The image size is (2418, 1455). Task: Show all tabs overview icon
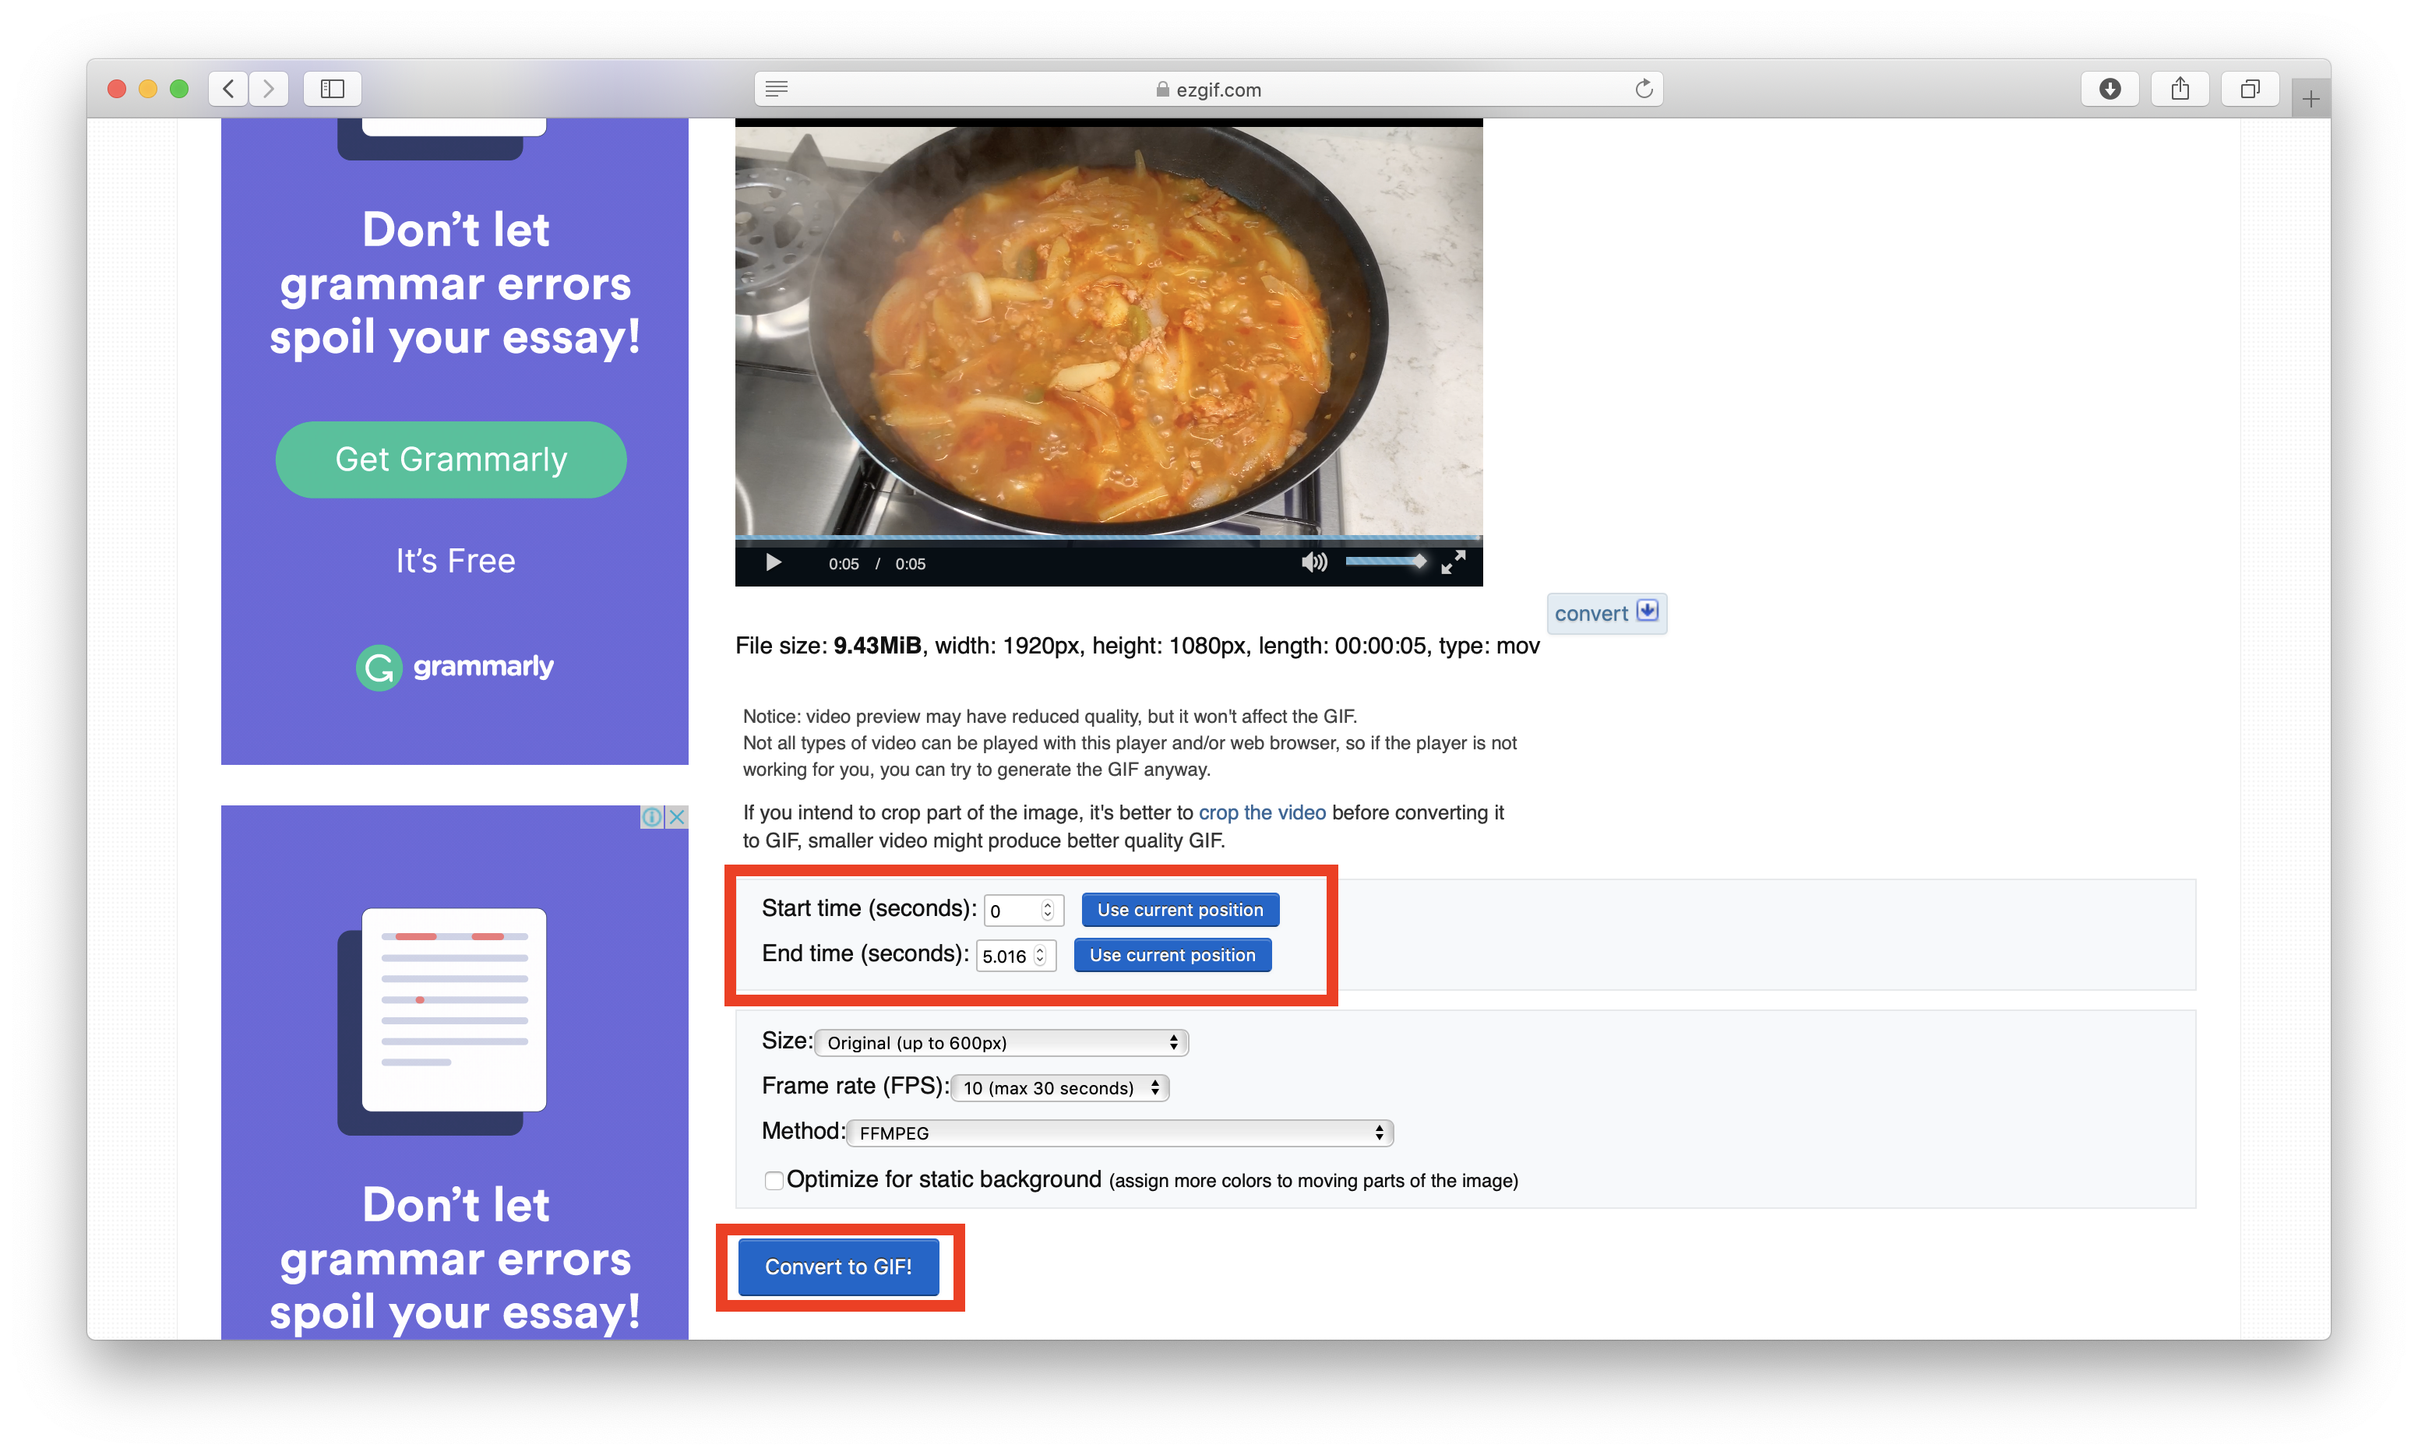(2250, 90)
